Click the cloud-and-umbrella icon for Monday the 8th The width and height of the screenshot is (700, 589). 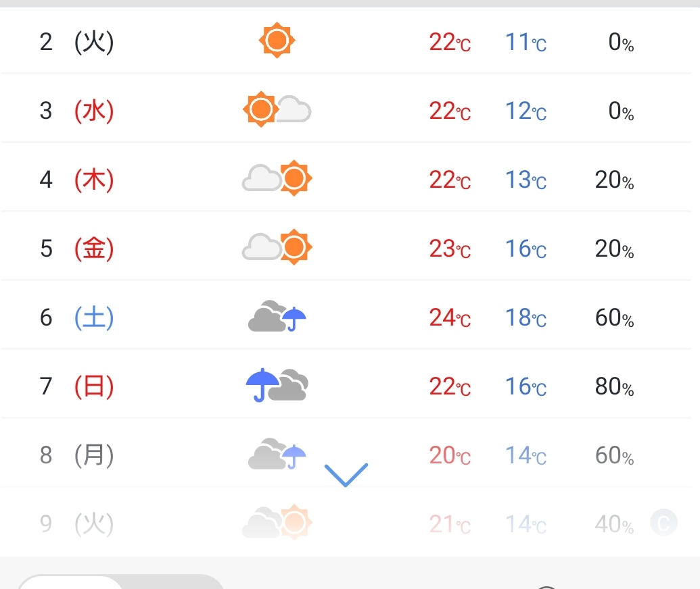point(277,454)
